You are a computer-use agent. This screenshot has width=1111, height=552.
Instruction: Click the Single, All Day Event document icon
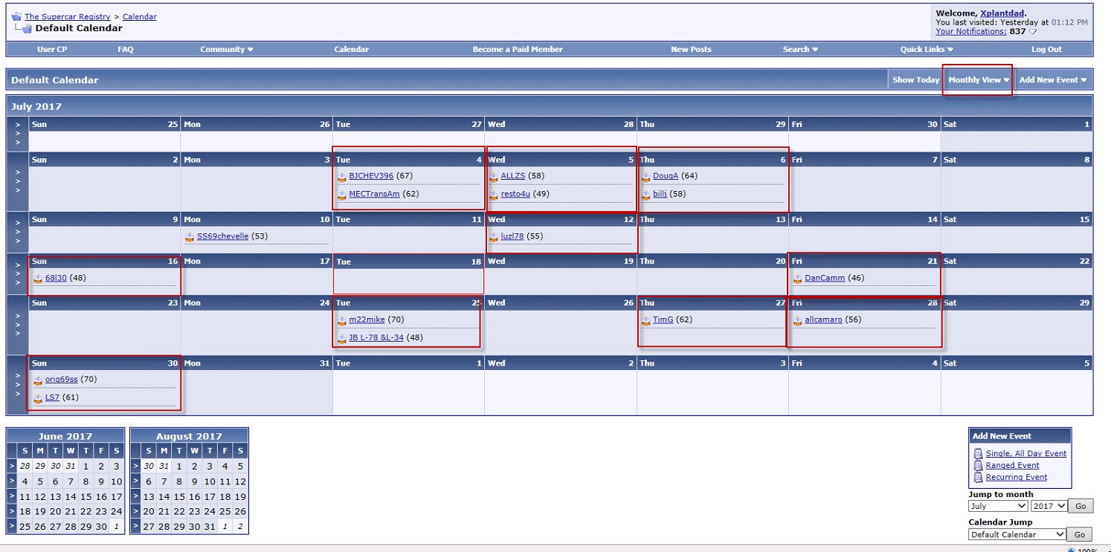[x=978, y=454]
